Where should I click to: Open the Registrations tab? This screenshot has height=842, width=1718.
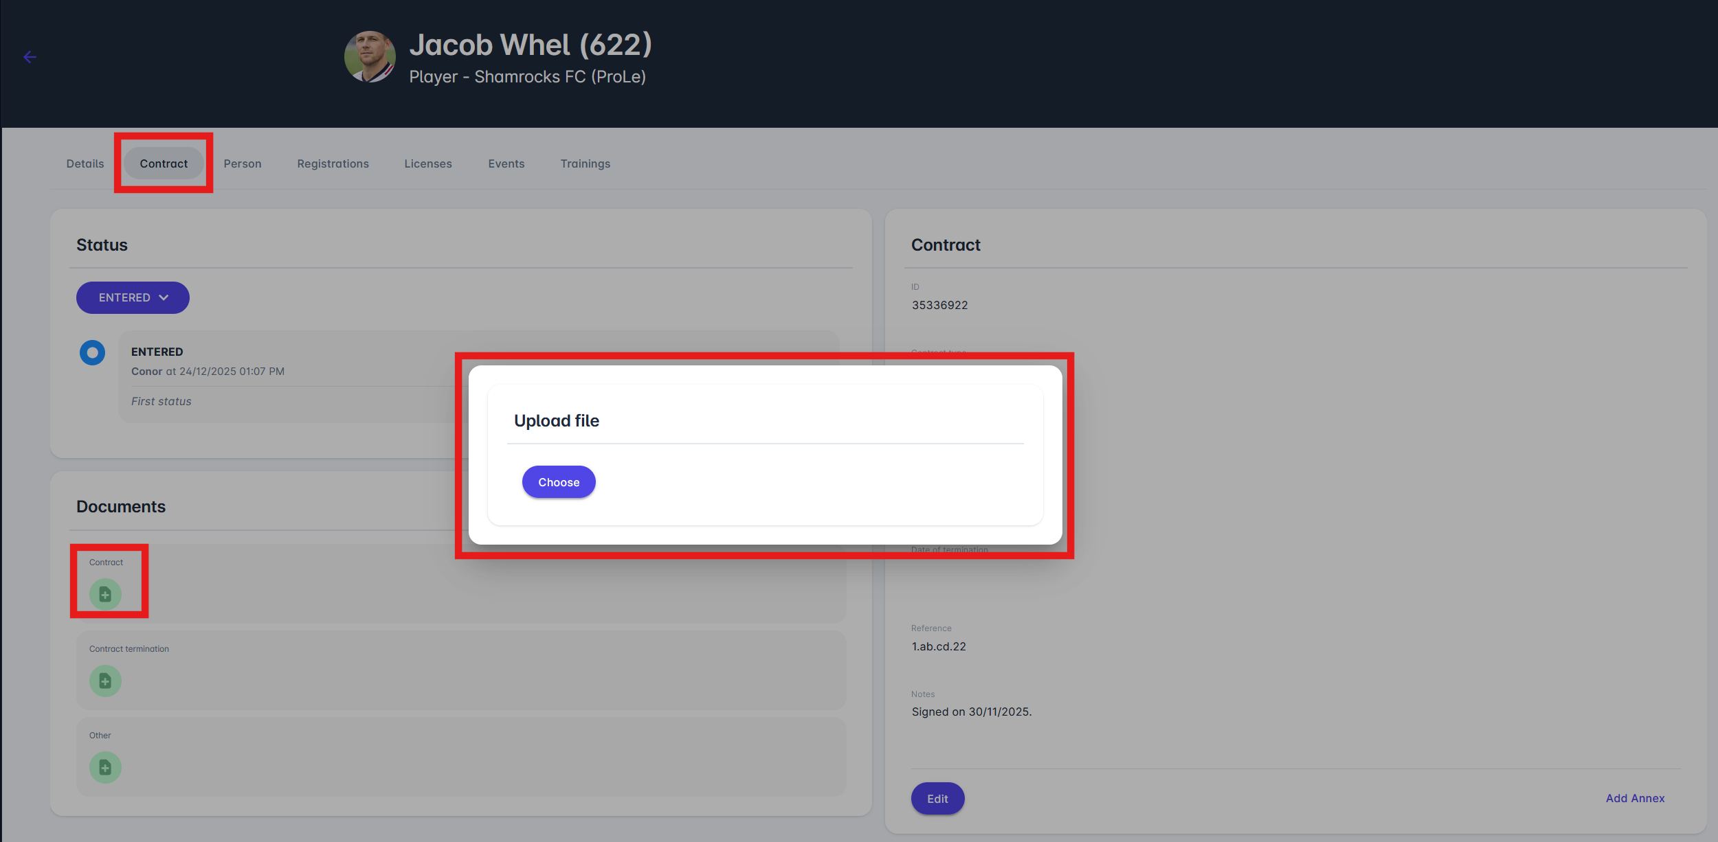point(333,163)
